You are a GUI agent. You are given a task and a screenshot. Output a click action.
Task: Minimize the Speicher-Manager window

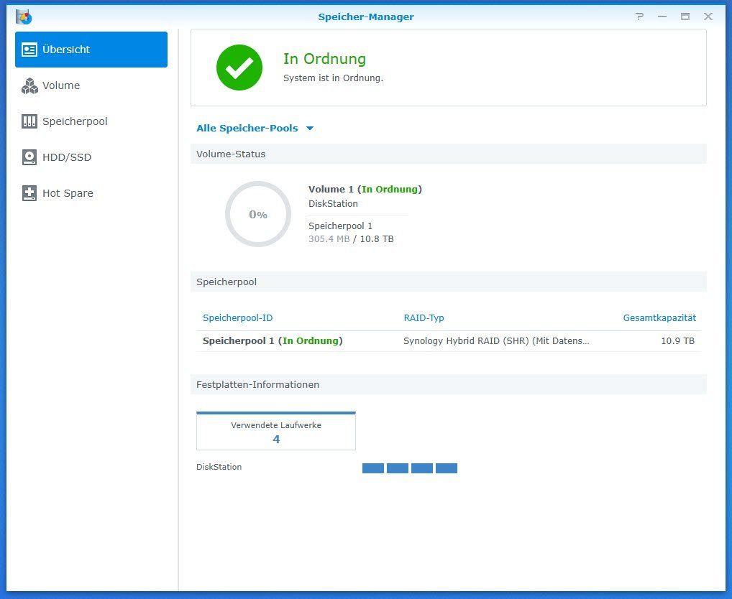pos(662,17)
